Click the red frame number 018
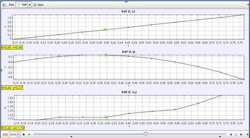Screen dimensions: 250x138 tap(5, 135)
